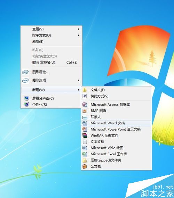Open the 查看(V) menu entry

click(51, 29)
